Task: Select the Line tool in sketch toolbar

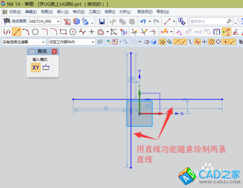Action: (17, 32)
